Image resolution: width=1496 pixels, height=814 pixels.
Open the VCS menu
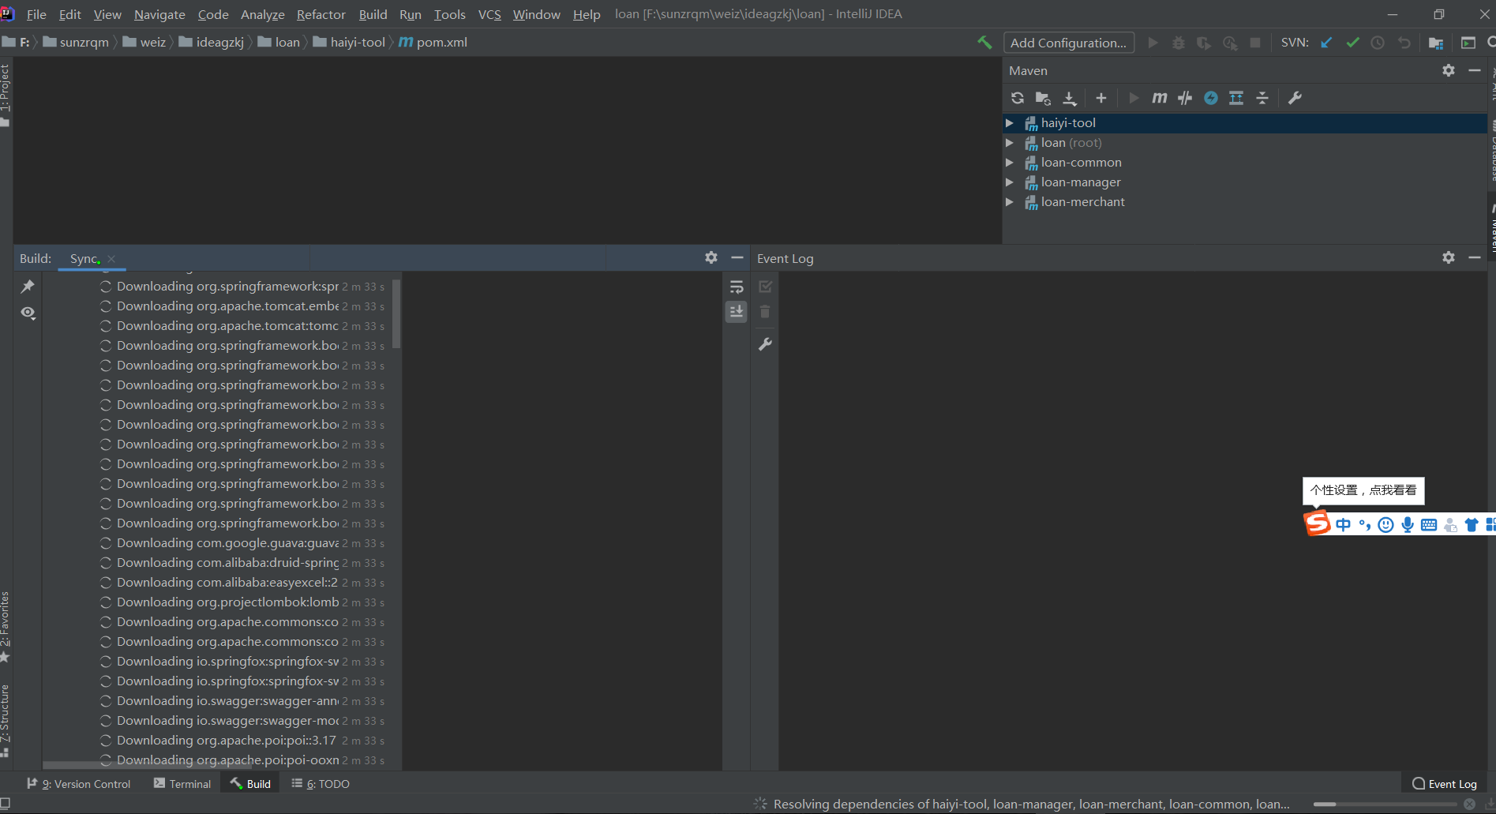click(x=489, y=14)
